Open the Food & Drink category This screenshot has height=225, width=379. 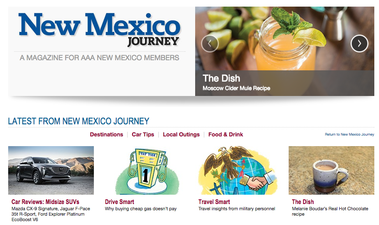(x=226, y=134)
